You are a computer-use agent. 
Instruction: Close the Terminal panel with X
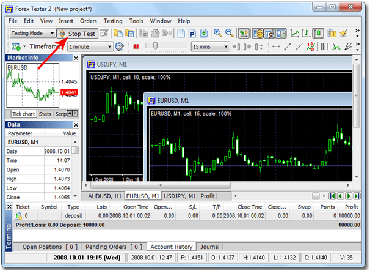tap(9, 207)
